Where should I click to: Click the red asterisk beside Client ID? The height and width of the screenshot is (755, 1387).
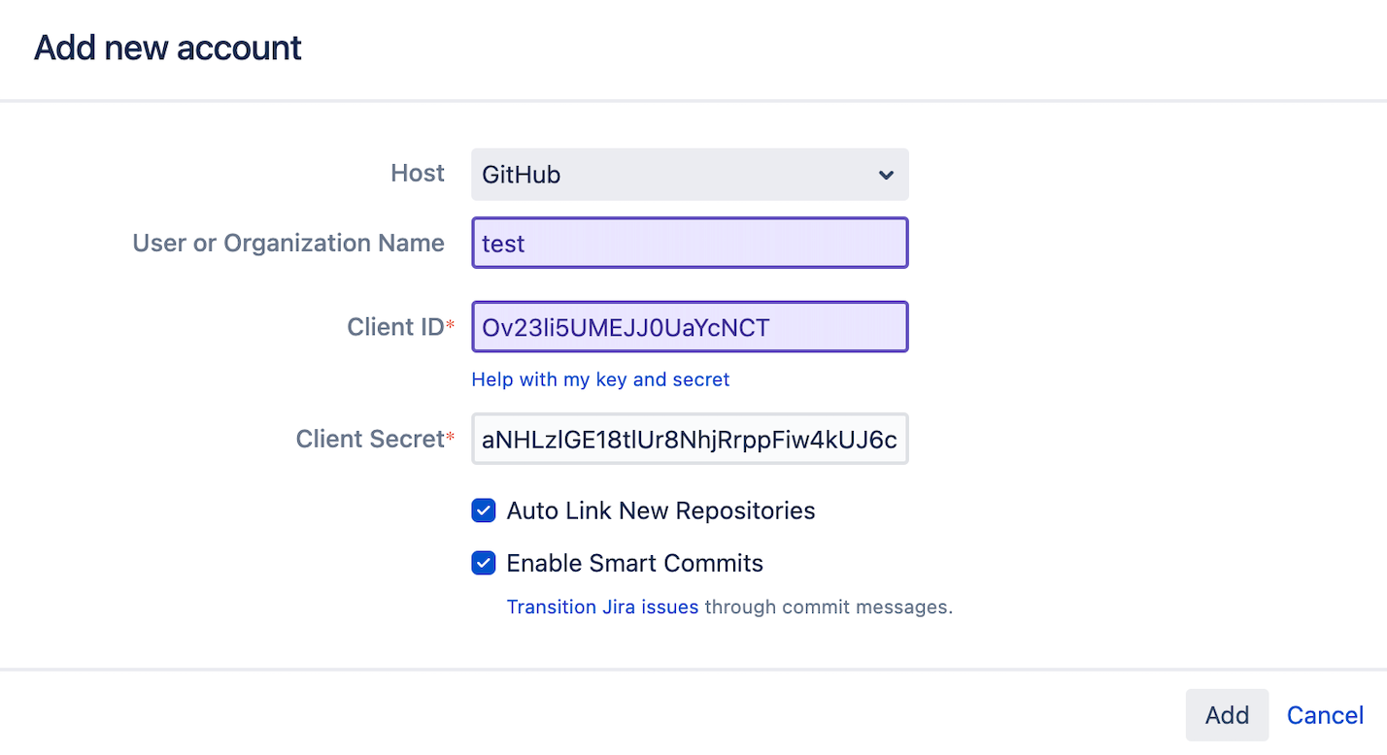pos(451,327)
